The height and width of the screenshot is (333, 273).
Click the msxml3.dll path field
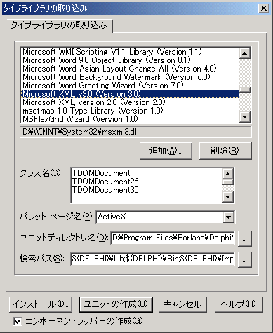[136, 132]
